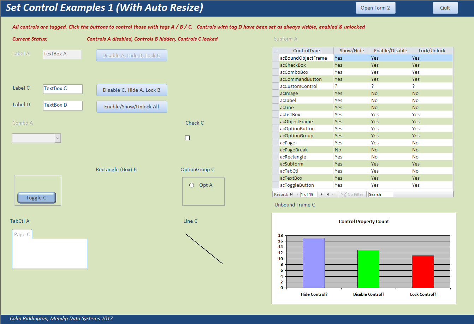Click the green Disable Control chart bar
The width and height of the screenshot is (474, 324).
(x=368, y=269)
